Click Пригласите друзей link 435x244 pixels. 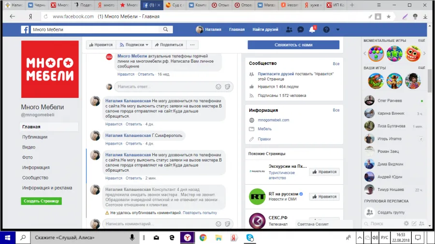coord(276,74)
